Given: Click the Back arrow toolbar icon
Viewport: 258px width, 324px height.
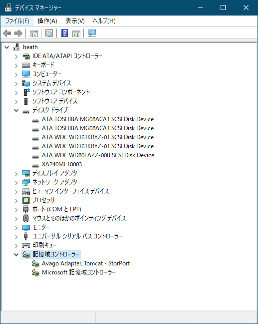Looking at the screenshot, I should click(x=7, y=33).
